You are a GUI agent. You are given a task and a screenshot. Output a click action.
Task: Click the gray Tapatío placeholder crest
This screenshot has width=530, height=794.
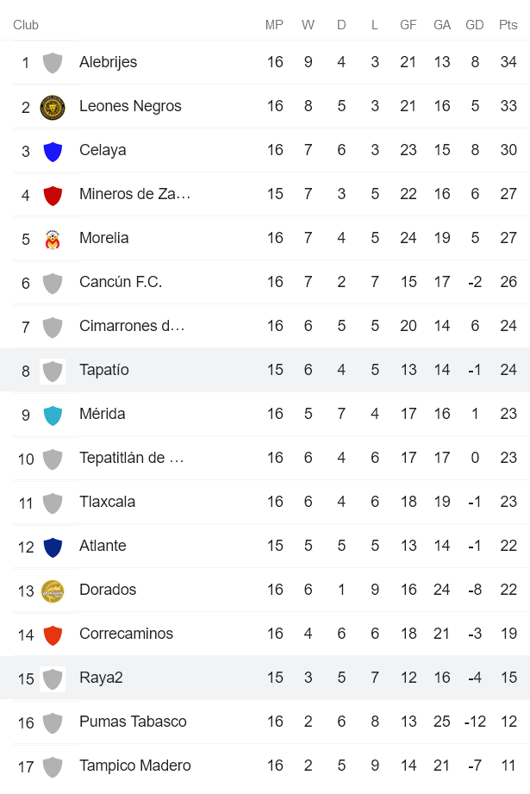pyautogui.click(x=53, y=371)
